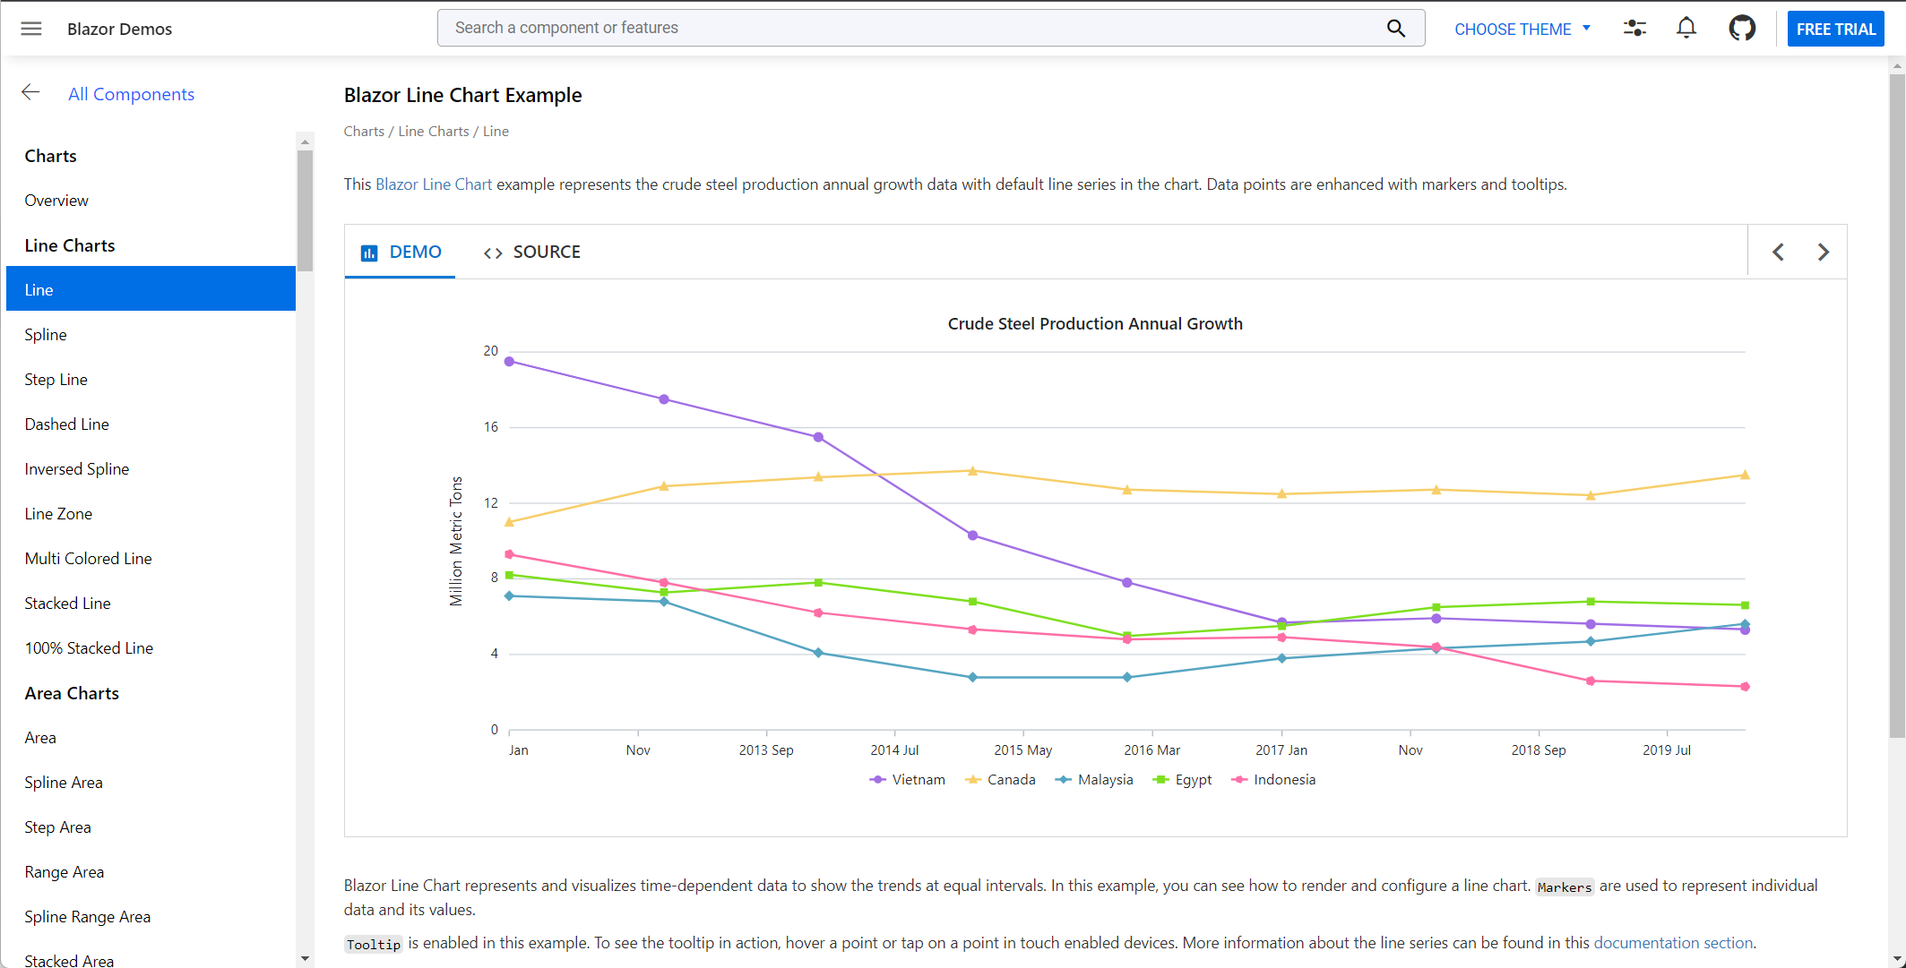Screen dimensions: 1906x968
Task: Click the FREE TRIAL button
Action: [1835, 29]
